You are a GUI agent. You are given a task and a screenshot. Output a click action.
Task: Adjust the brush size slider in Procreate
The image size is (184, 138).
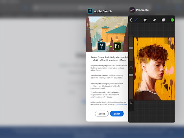(x=131, y=48)
